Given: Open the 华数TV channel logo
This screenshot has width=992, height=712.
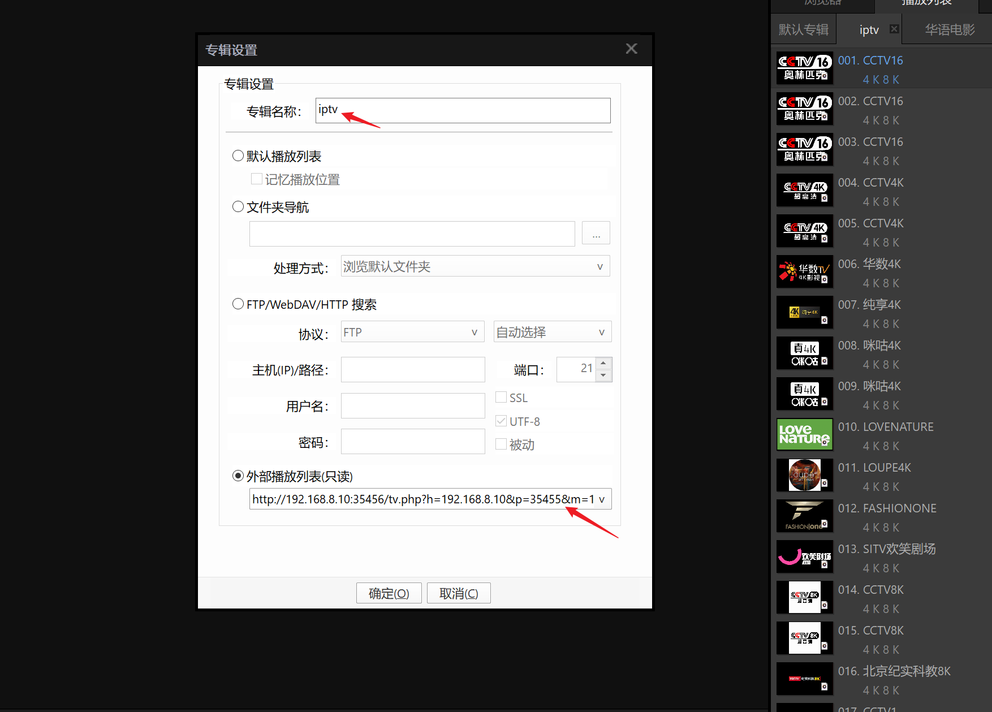Looking at the screenshot, I should [x=805, y=272].
